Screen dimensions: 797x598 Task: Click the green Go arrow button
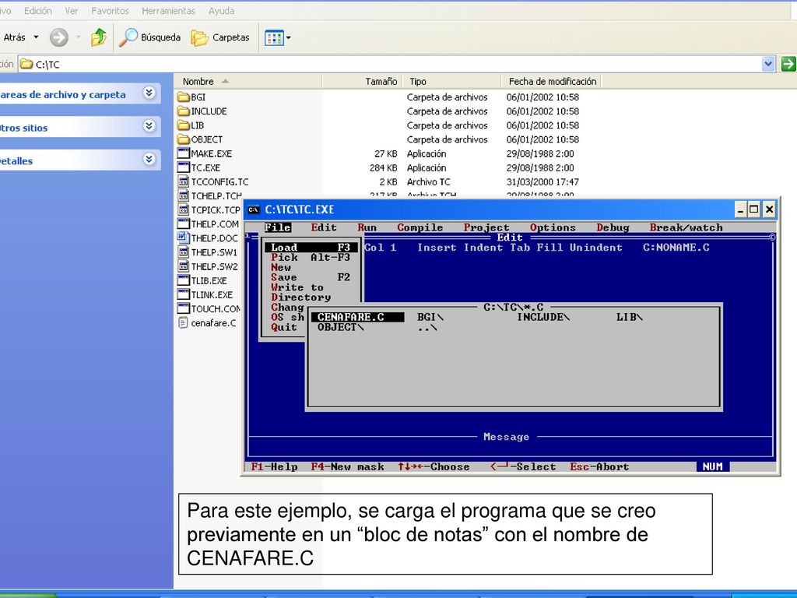pos(788,64)
